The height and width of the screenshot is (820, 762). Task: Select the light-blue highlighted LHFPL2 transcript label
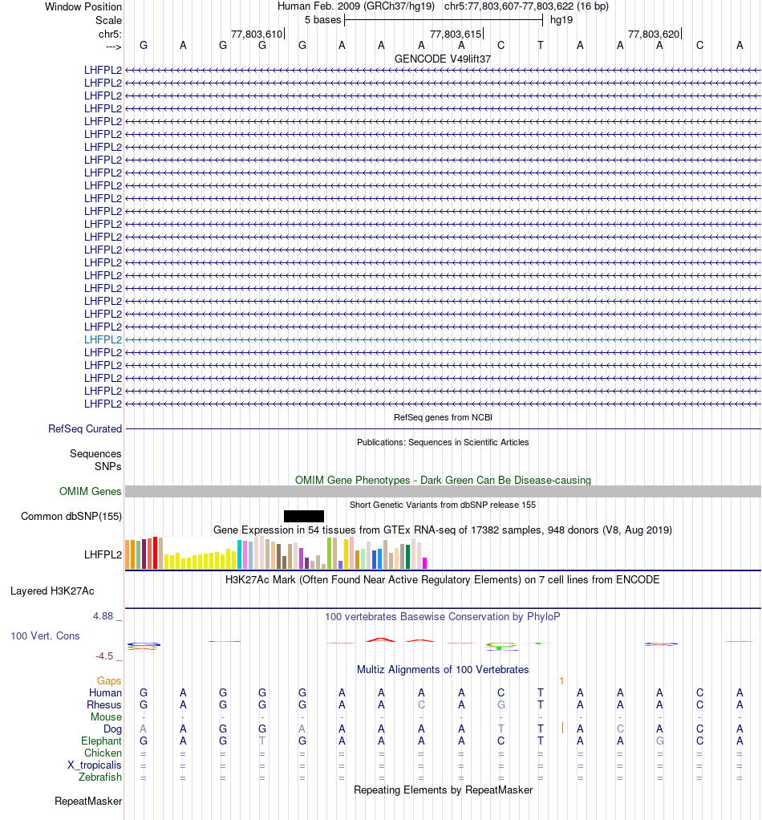click(103, 339)
